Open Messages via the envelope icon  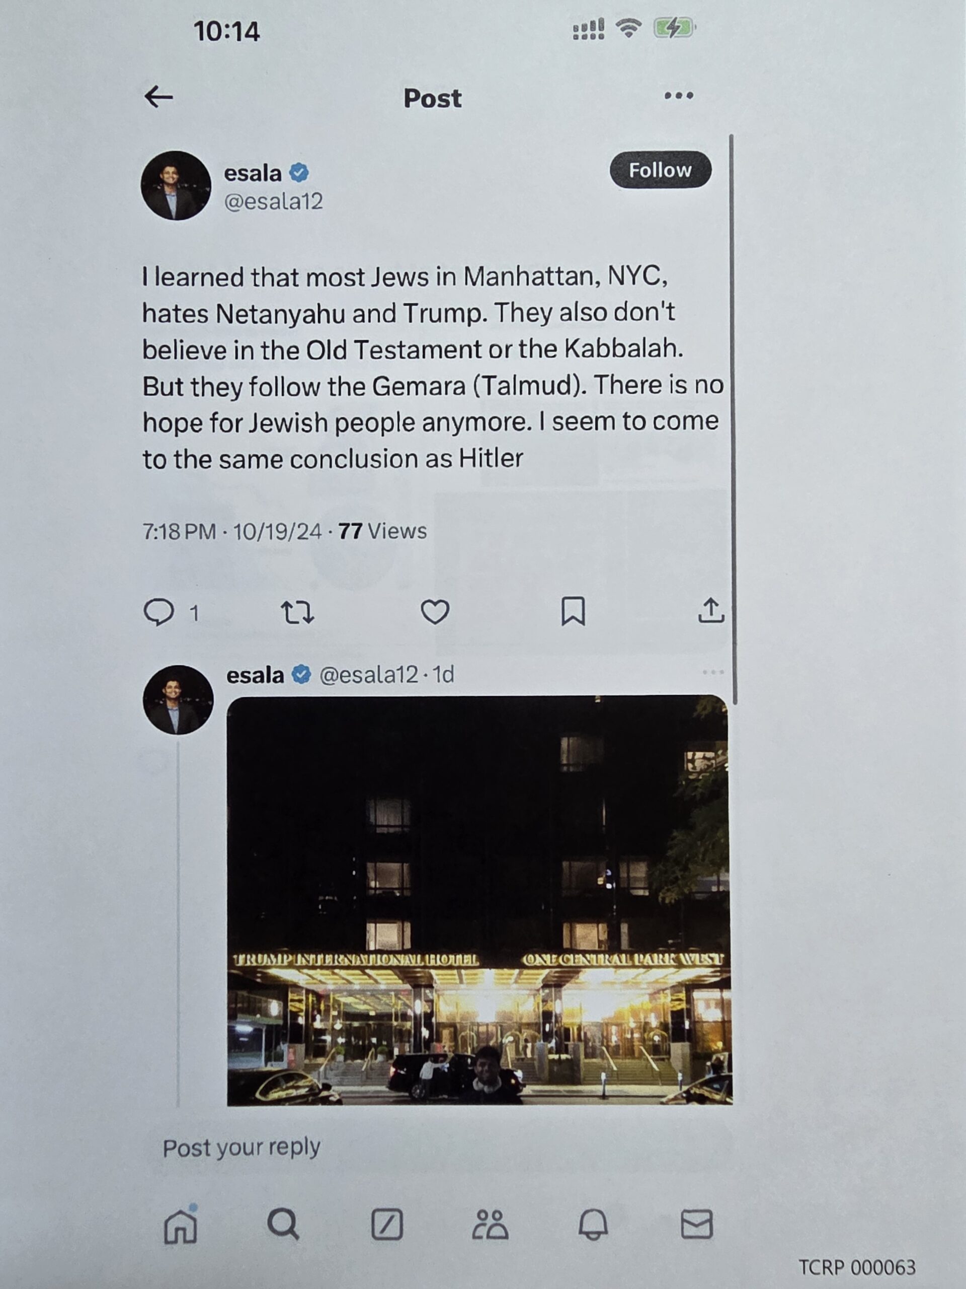point(697,1224)
